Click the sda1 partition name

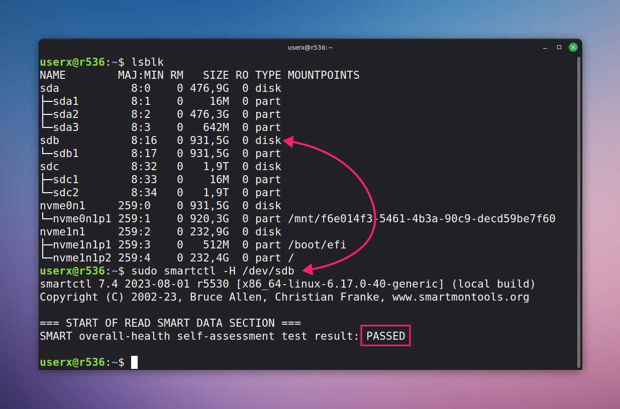click(x=66, y=101)
